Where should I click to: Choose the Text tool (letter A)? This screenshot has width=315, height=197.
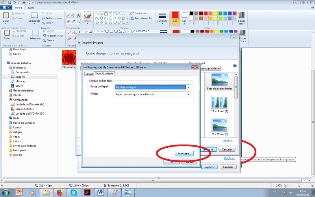78,15
